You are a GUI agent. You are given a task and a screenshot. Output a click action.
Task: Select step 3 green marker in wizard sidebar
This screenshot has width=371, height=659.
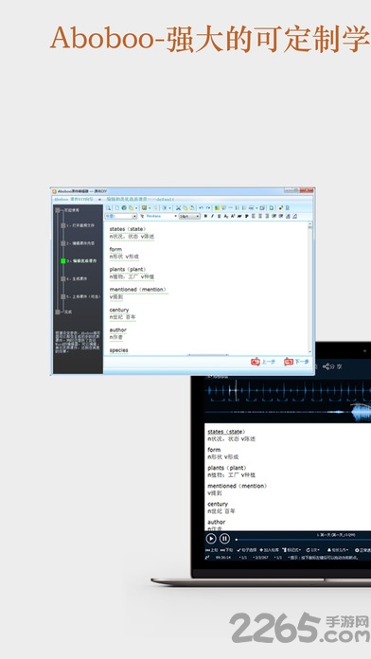click(x=63, y=261)
